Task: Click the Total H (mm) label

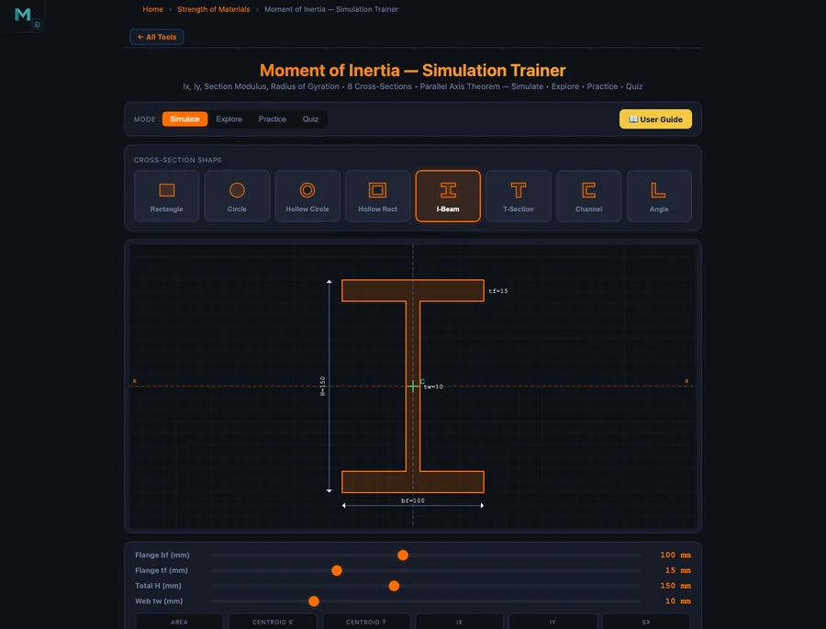Action: (x=158, y=586)
